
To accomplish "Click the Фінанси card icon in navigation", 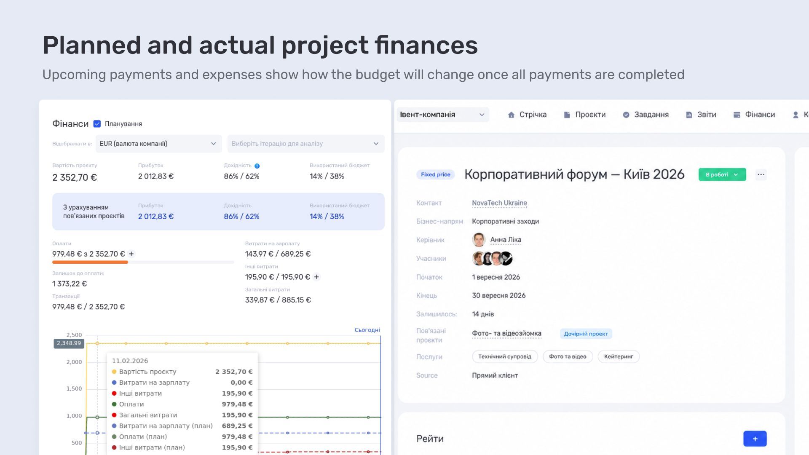I will tap(737, 115).
